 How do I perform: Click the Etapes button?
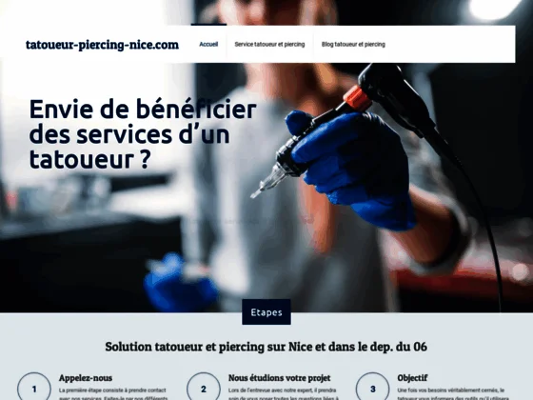pos(266,312)
